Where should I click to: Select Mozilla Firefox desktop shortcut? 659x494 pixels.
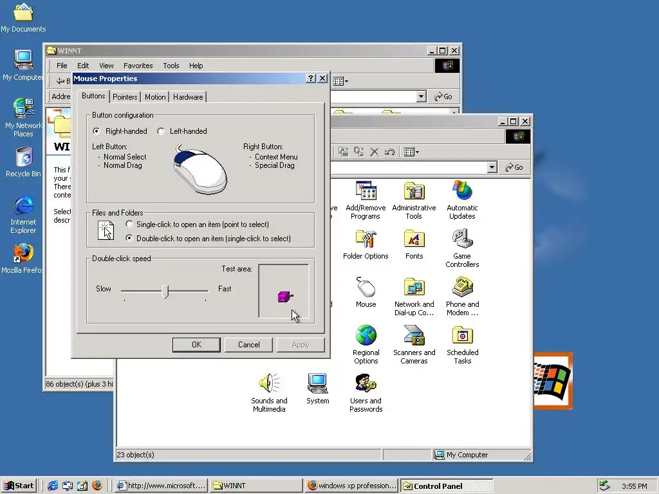click(23, 253)
